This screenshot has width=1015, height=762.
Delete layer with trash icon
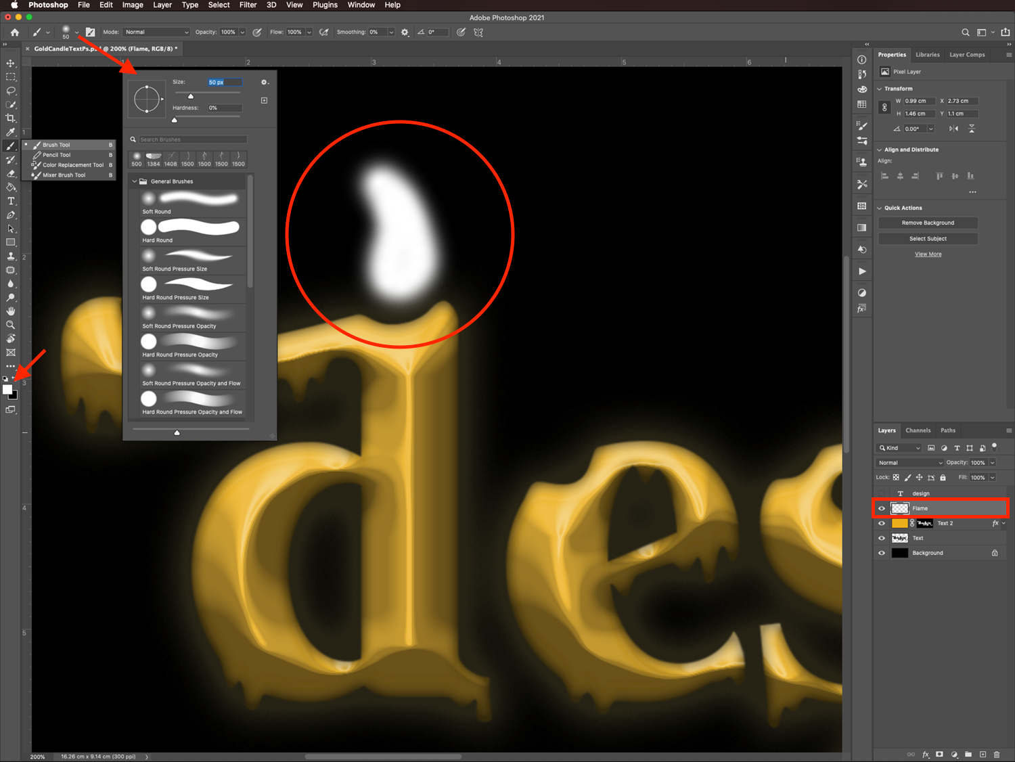[x=997, y=754]
